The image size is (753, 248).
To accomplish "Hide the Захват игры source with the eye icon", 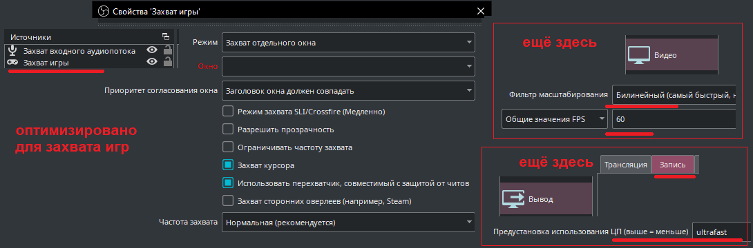I will (x=152, y=62).
